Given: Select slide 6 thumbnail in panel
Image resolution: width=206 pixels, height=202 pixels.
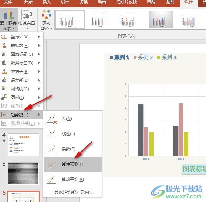Looking at the screenshot, I should [x=23, y=196].
